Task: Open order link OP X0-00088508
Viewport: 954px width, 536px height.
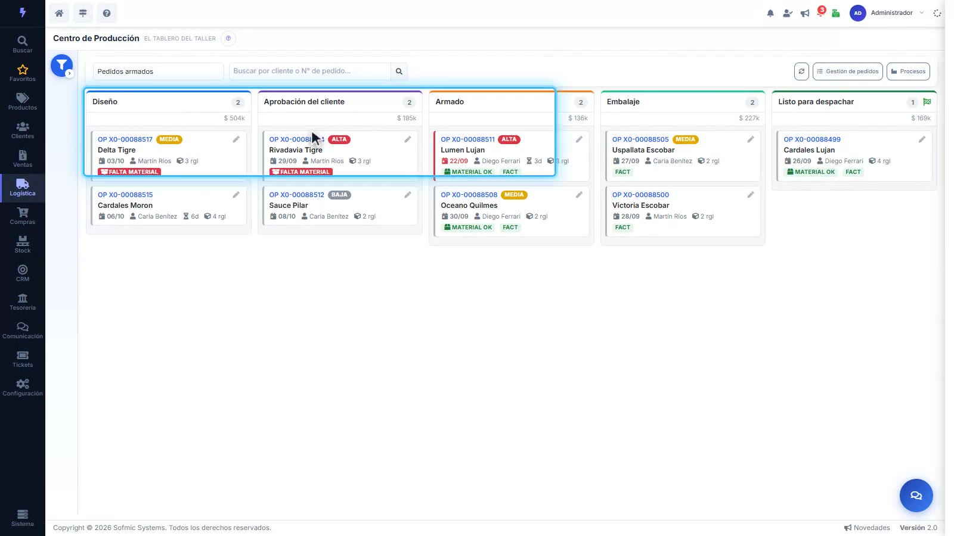Action: [x=469, y=195]
